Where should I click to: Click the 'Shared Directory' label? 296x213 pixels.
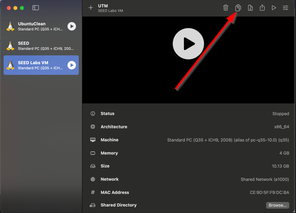pos(118,205)
